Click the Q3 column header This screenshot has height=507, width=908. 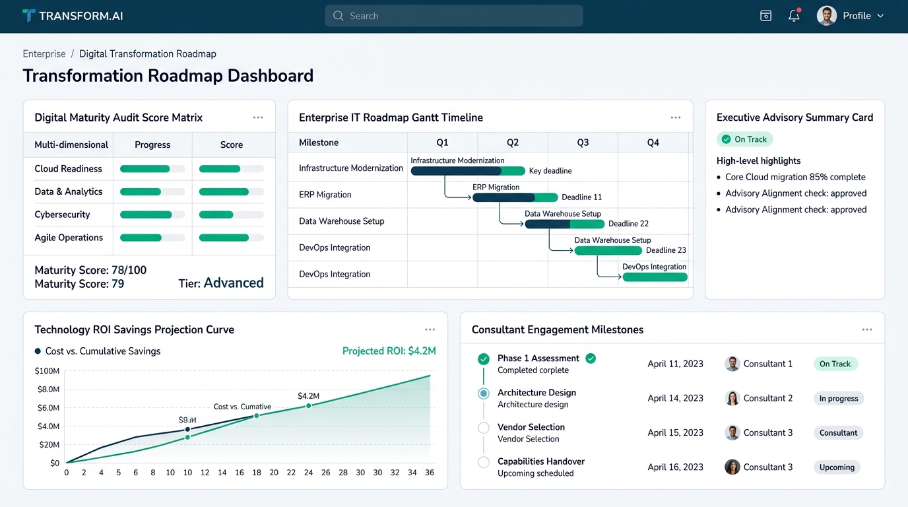coord(583,143)
